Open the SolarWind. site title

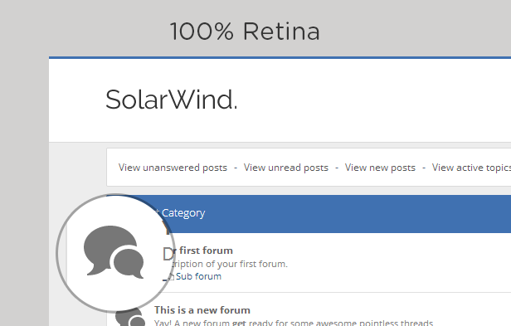tap(172, 100)
